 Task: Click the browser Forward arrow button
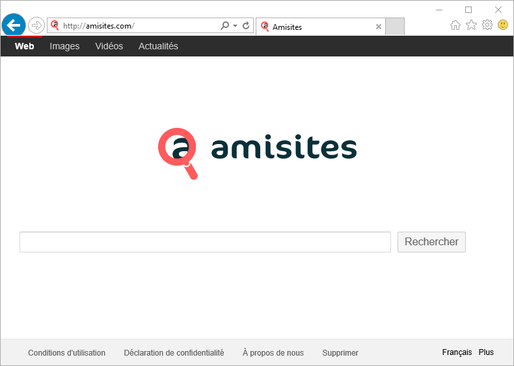click(x=36, y=25)
